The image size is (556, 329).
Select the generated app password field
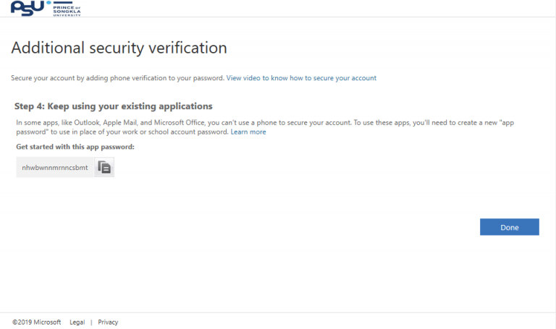point(56,167)
